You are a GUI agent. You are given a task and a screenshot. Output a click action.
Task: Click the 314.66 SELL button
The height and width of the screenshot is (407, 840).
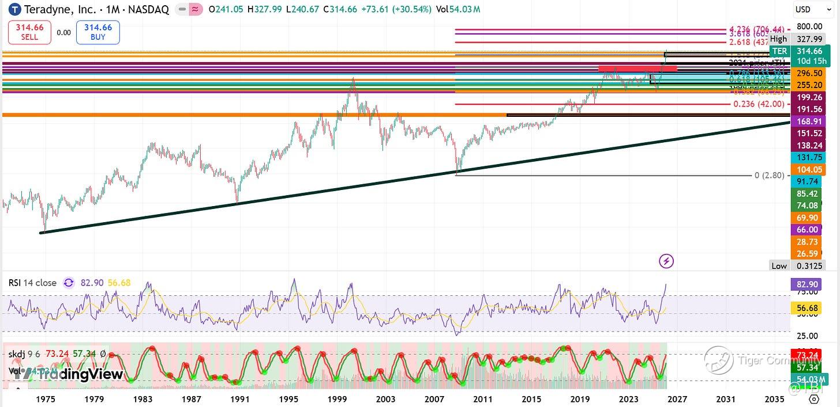(29, 32)
